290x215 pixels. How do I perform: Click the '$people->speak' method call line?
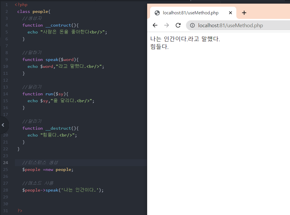coord(63,190)
